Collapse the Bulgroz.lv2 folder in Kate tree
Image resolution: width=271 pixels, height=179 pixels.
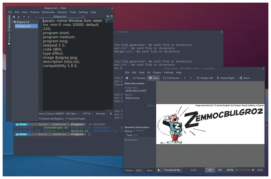click(x=13, y=22)
